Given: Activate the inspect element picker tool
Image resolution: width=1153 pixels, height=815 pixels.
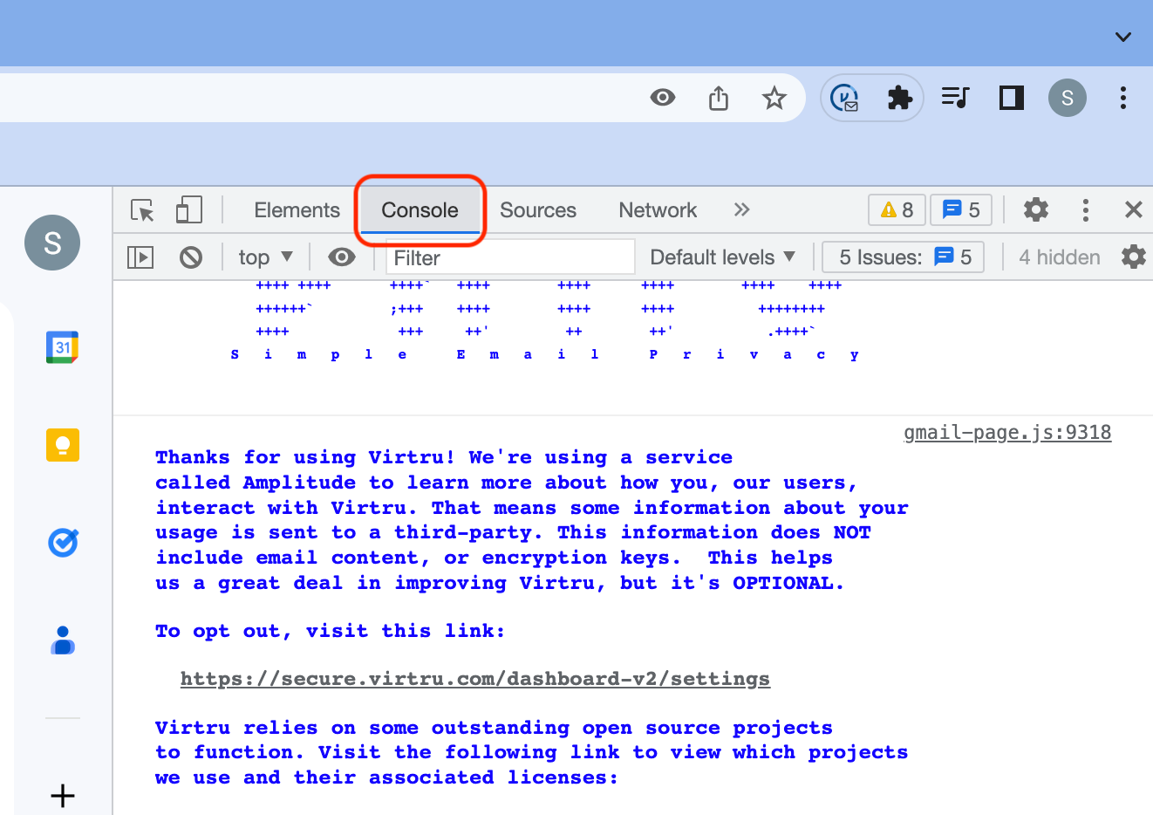Looking at the screenshot, I should [142, 210].
